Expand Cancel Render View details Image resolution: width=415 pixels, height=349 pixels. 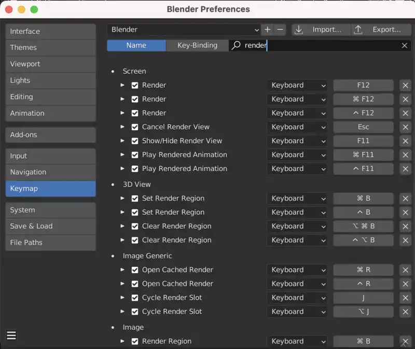pyautogui.click(x=122, y=127)
